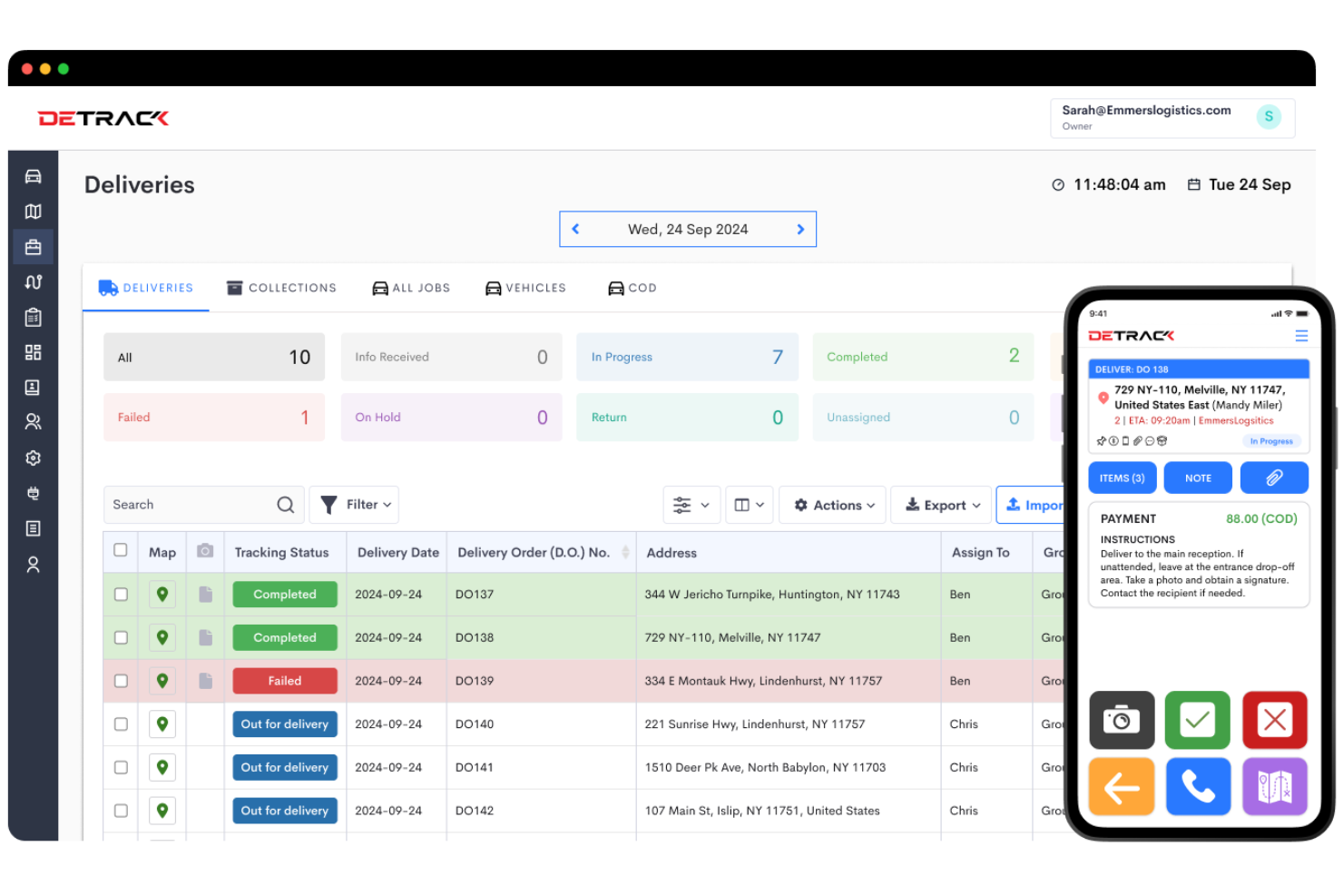Open the Map view from the sidebar
This screenshot has width=1343, height=896.
point(33,211)
